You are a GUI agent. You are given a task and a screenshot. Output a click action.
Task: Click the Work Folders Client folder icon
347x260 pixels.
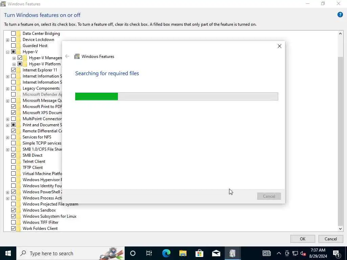tap(18, 229)
